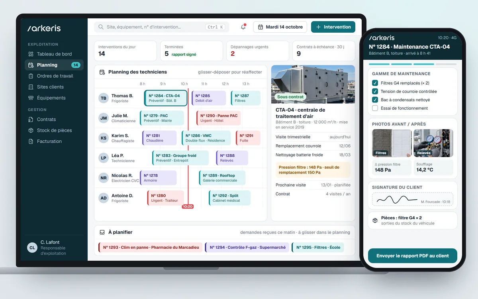Click the plus icon in the Intervention button
The image size is (478, 299).
coord(318,27)
